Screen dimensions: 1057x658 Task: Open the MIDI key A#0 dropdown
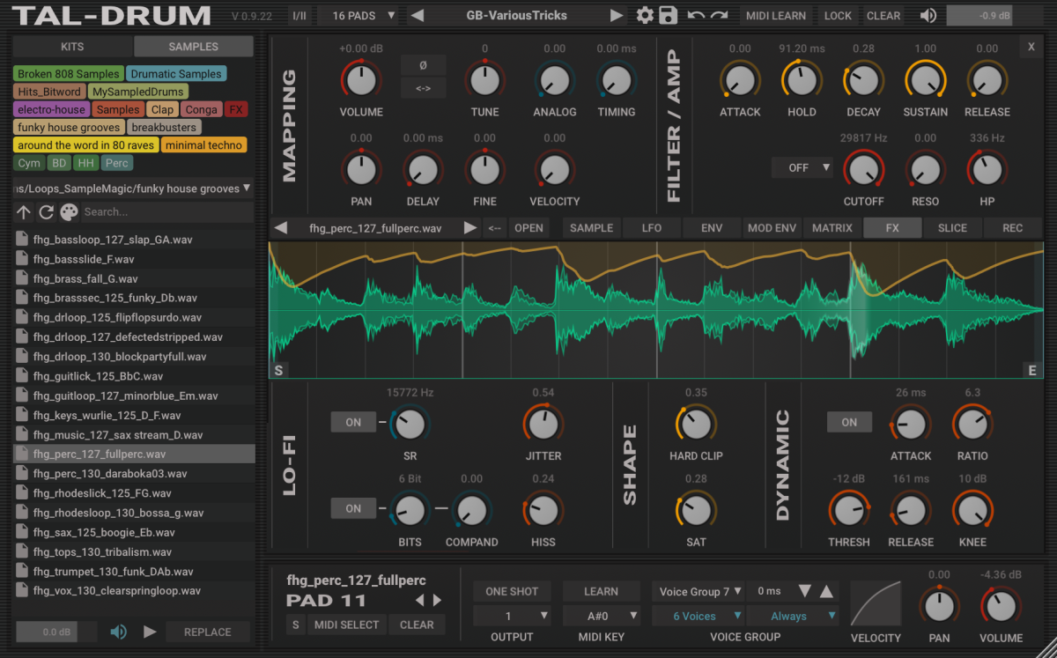click(x=602, y=616)
